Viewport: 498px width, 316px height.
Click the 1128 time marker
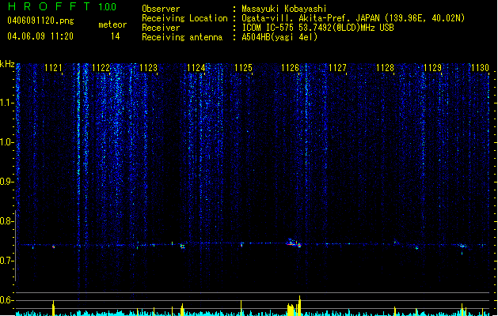(386, 68)
